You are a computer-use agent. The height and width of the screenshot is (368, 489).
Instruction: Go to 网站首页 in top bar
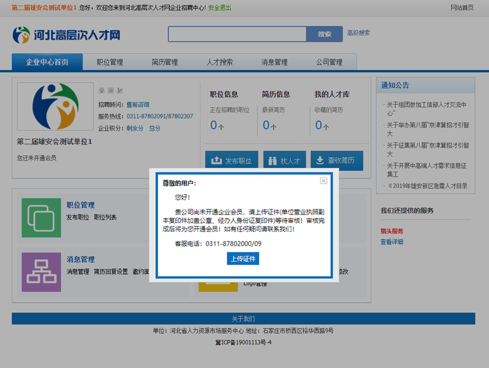pyautogui.click(x=461, y=7)
